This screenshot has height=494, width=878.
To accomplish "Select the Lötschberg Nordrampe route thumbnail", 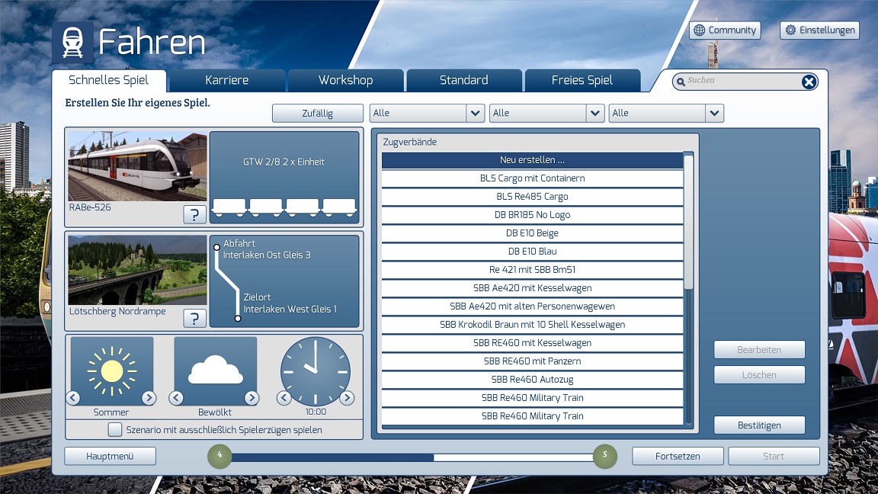I will (x=137, y=270).
